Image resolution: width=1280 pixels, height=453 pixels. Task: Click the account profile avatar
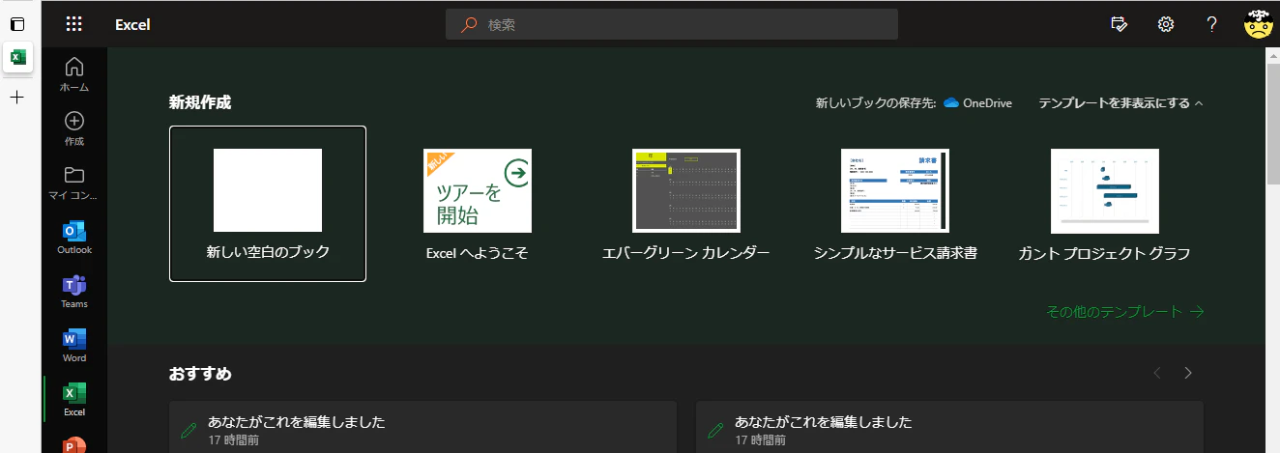(1258, 24)
